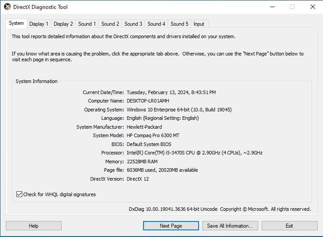Click the DirectX Diagnostic Tool title icon
323x237 pixels.
click(x=8, y=7)
